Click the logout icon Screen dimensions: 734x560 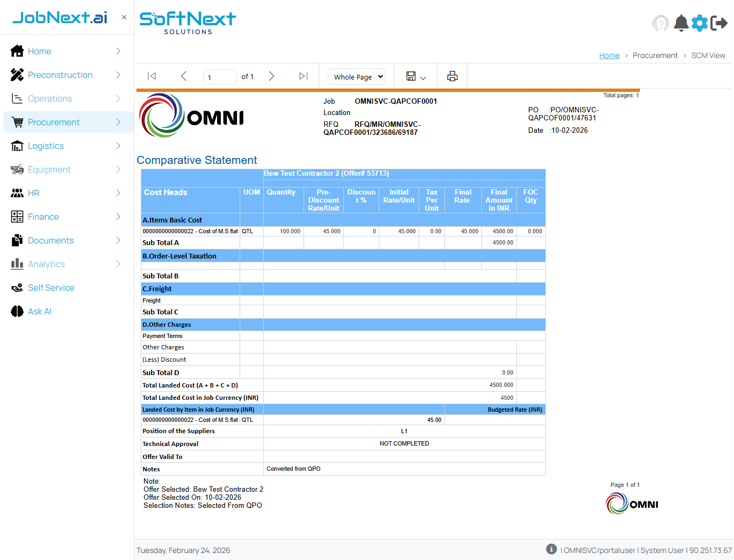[x=719, y=23]
